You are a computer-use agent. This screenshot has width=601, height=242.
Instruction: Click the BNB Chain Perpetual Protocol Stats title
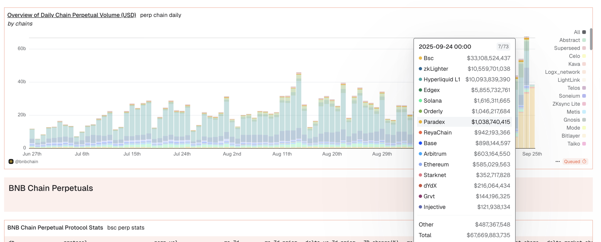55,228
